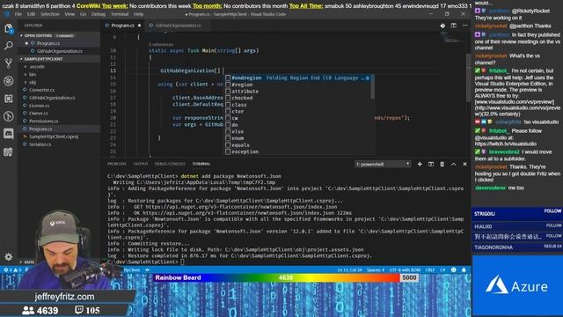This screenshot has height=317, width=563.
Task: Click the unsaved dot on the Program.cs tab
Action: tap(139, 26)
